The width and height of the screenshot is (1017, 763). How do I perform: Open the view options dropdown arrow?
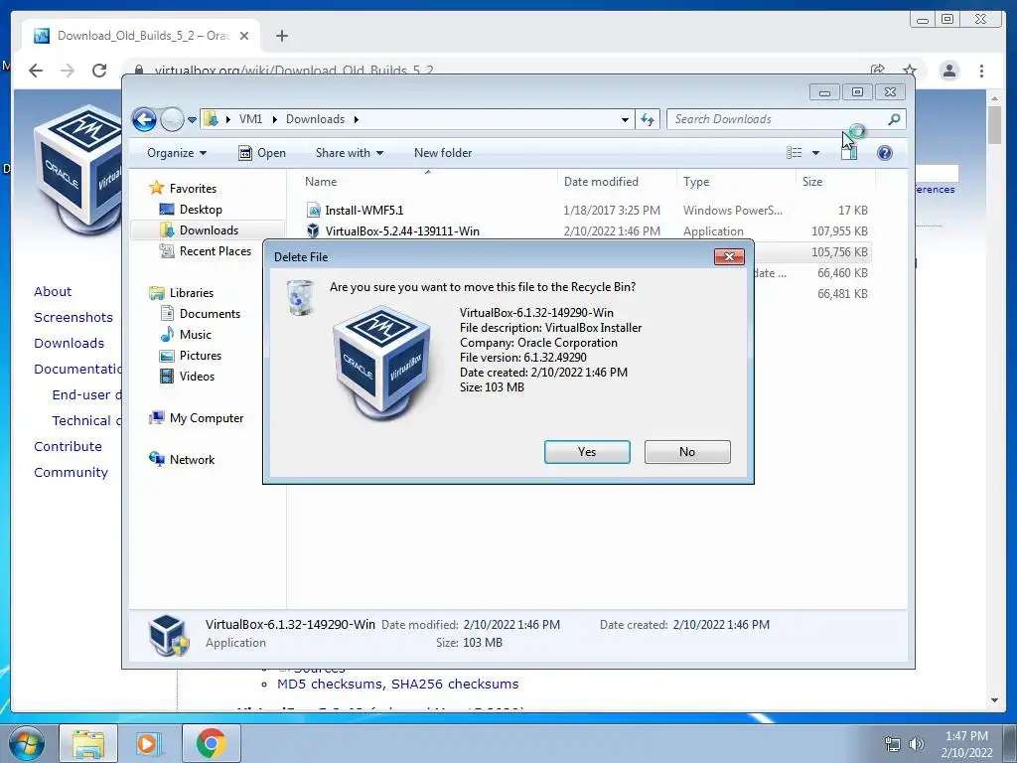point(816,153)
